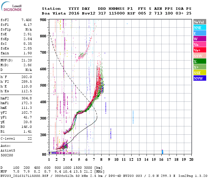Image resolution: width=208 pixels, height=178 pixels.
Task: Click the yF1 value 41.7
Action: pos(28,117)
